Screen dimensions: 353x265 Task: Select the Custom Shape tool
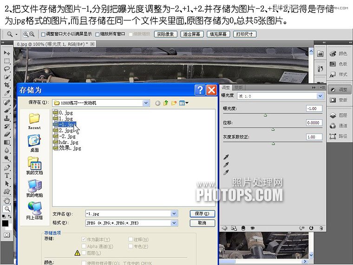pos(7,191)
